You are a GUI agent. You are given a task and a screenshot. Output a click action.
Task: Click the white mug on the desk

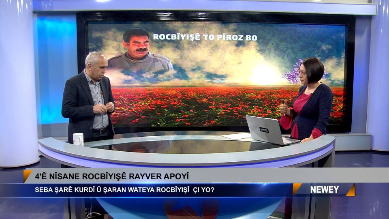[x=78, y=139]
